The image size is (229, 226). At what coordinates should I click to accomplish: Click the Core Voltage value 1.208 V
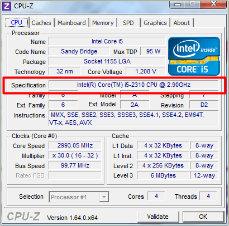[146, 71]
